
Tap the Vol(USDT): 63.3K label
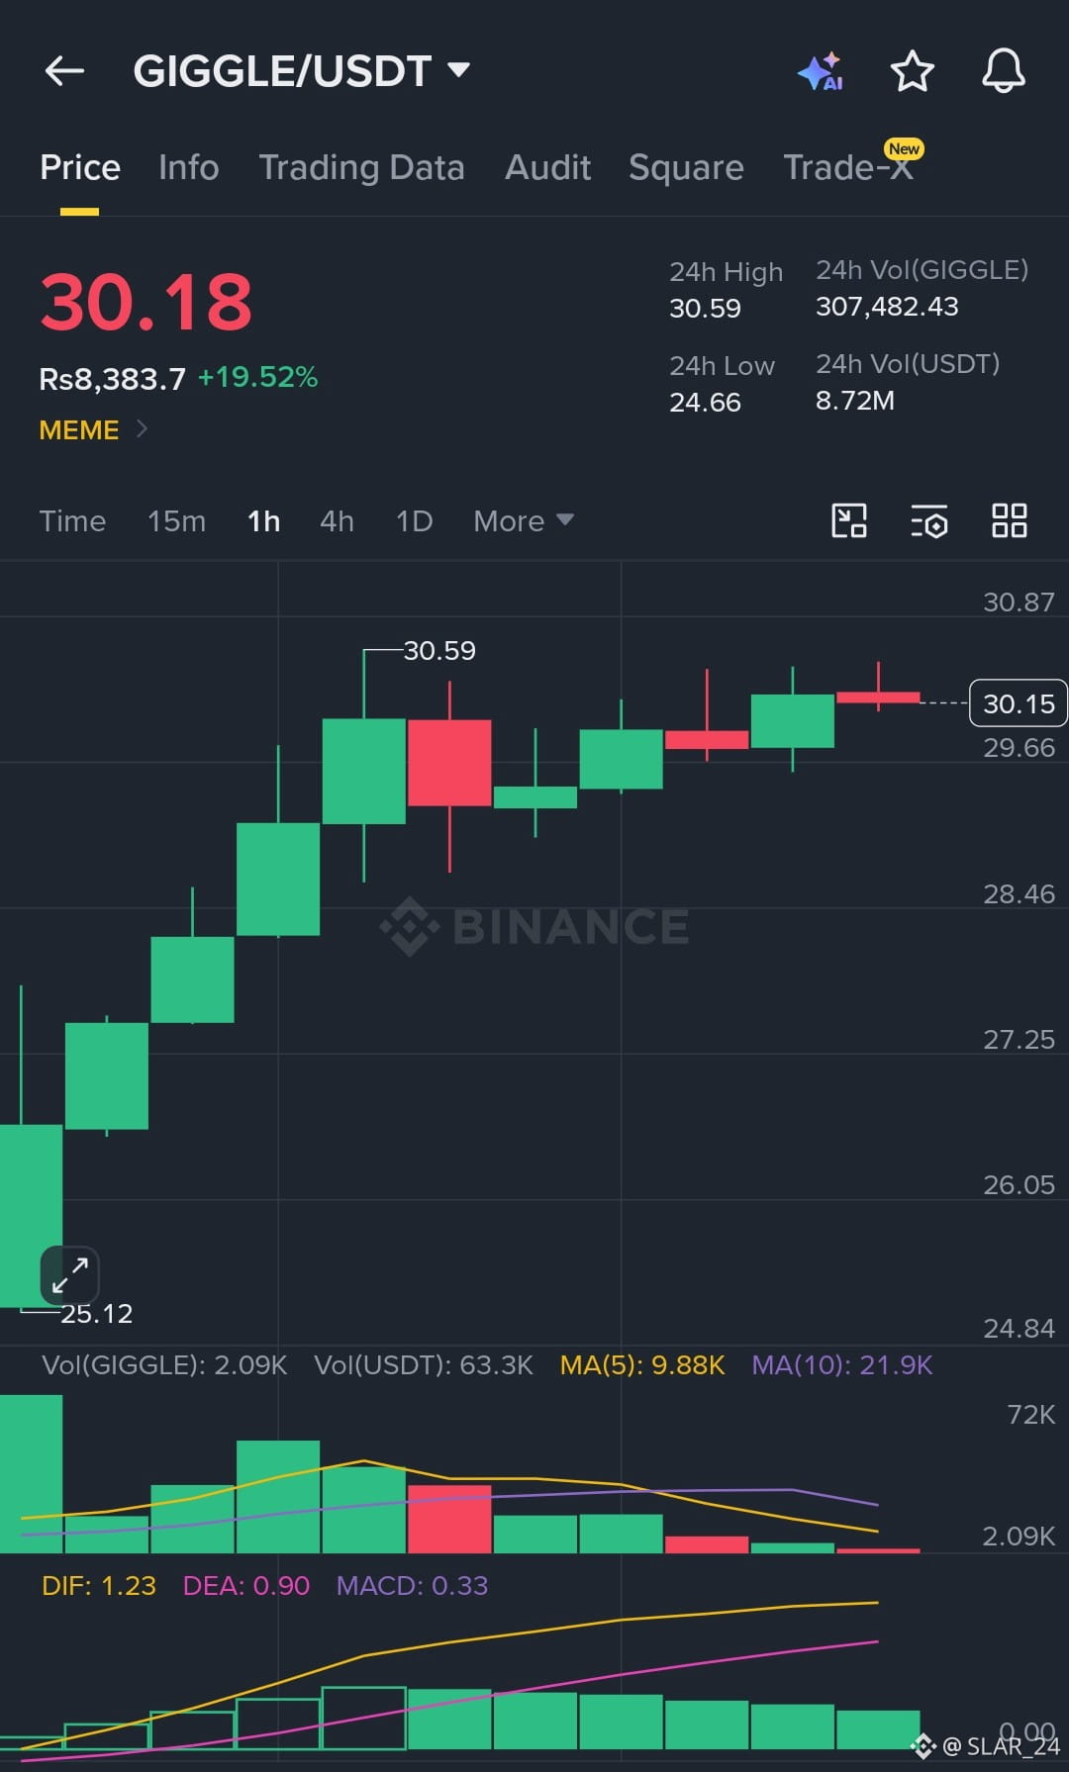pyautogui.click(x=424, y=1365)
